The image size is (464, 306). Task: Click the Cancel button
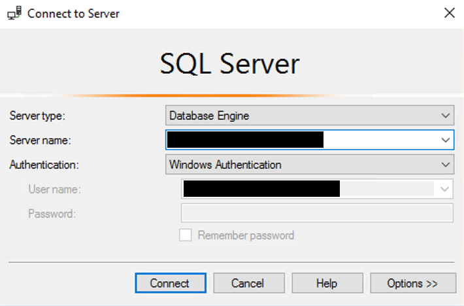(x=249, y=283)
